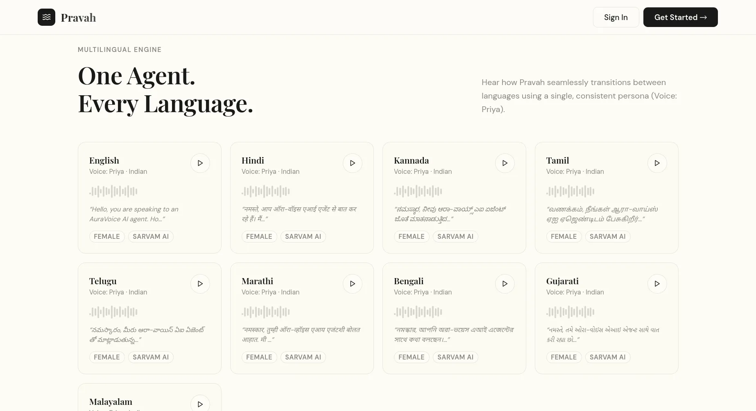This screenshot has width=756, height=411.
Task: Click the Tamil card waveform
Action: pyautogui.click(x=570, y=191)
